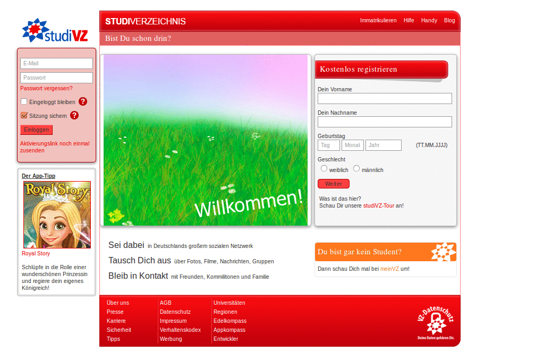The image size is (544, 352).
Task: Open AGB footer link
Action: click(166, 303)
